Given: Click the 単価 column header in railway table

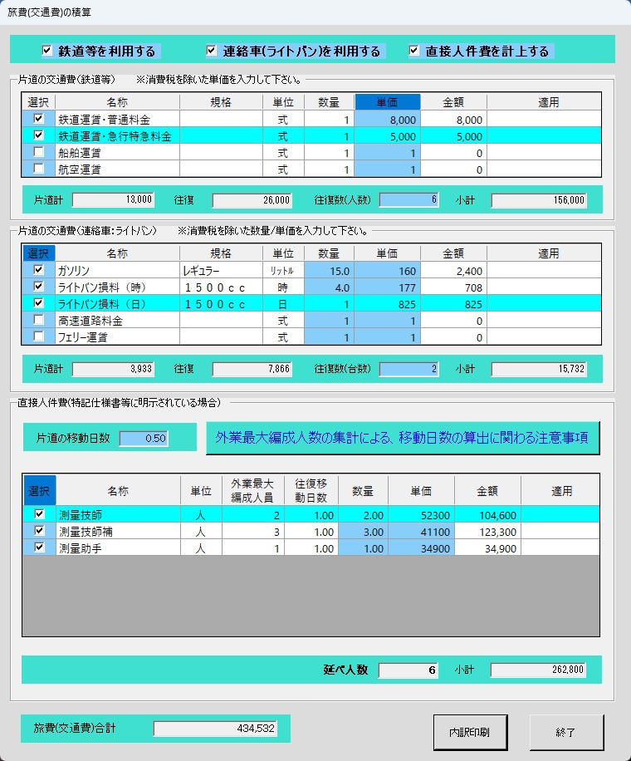Looking at the screenshot, I should pyautogui.click(x=388, y=102).
